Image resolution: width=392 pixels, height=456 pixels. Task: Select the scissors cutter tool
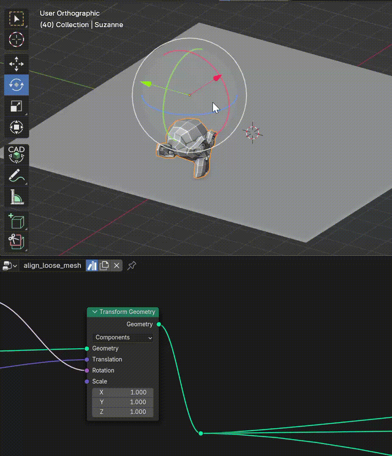pos(16,242)
